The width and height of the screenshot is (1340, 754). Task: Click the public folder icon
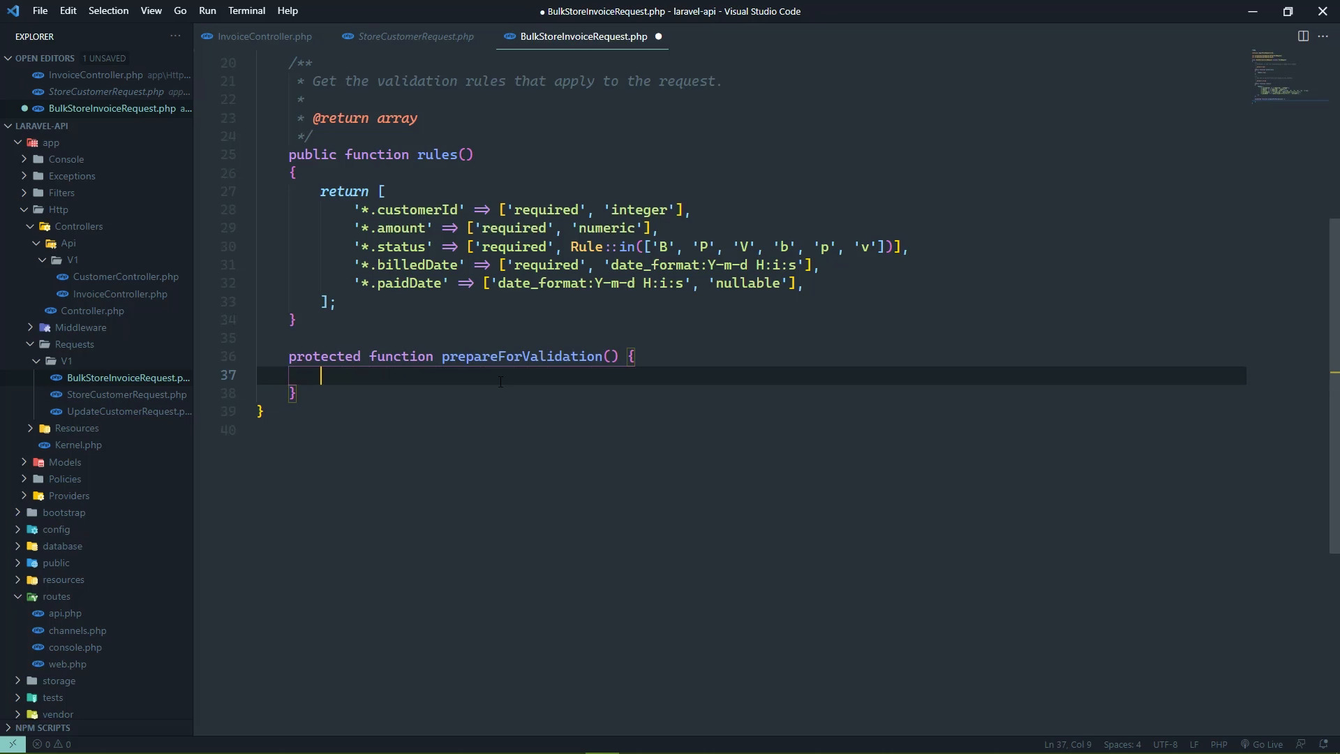[32, 563]
